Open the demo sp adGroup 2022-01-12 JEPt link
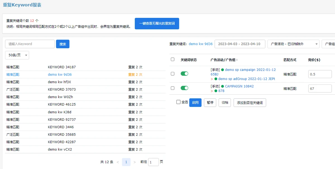Image resolution: width=335 pixels, height=169 pixels. (x=247, y=79)
